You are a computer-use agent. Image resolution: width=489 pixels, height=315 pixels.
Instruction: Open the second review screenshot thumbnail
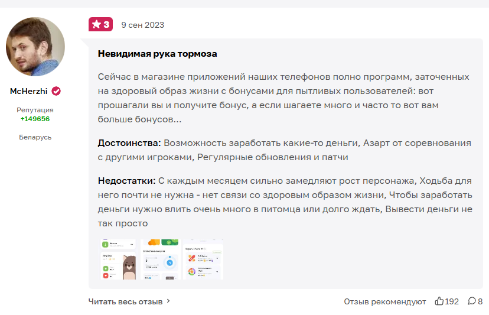tap(161, 259)
